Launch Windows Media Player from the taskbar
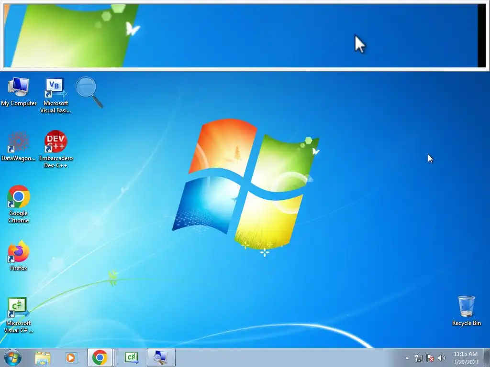The height and width of the screenshot is (367, 490). pos(72,357)
